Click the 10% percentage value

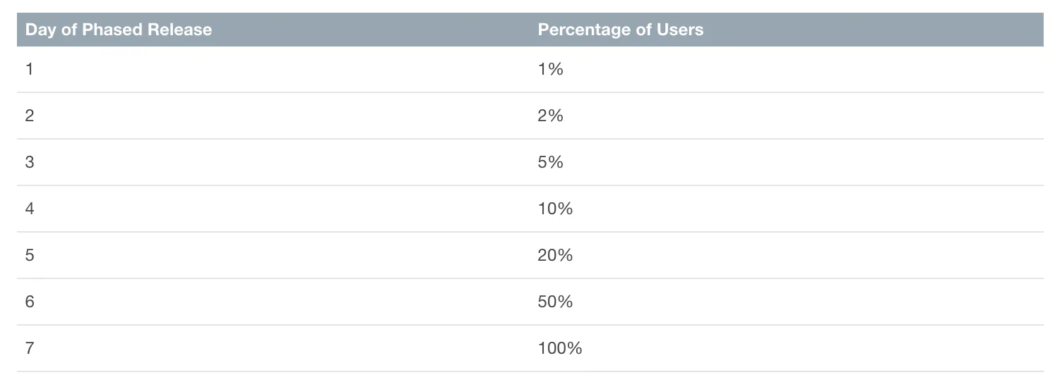(x=554, y=209)
